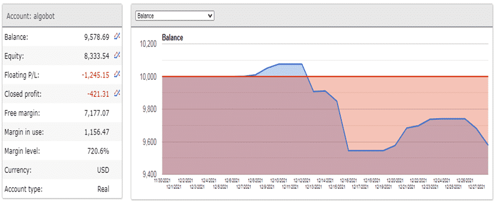Select the Margin in use value 1,156.47
Image resolution: width=495 pixels, height=203 pixels.
[x=96, y=132]
